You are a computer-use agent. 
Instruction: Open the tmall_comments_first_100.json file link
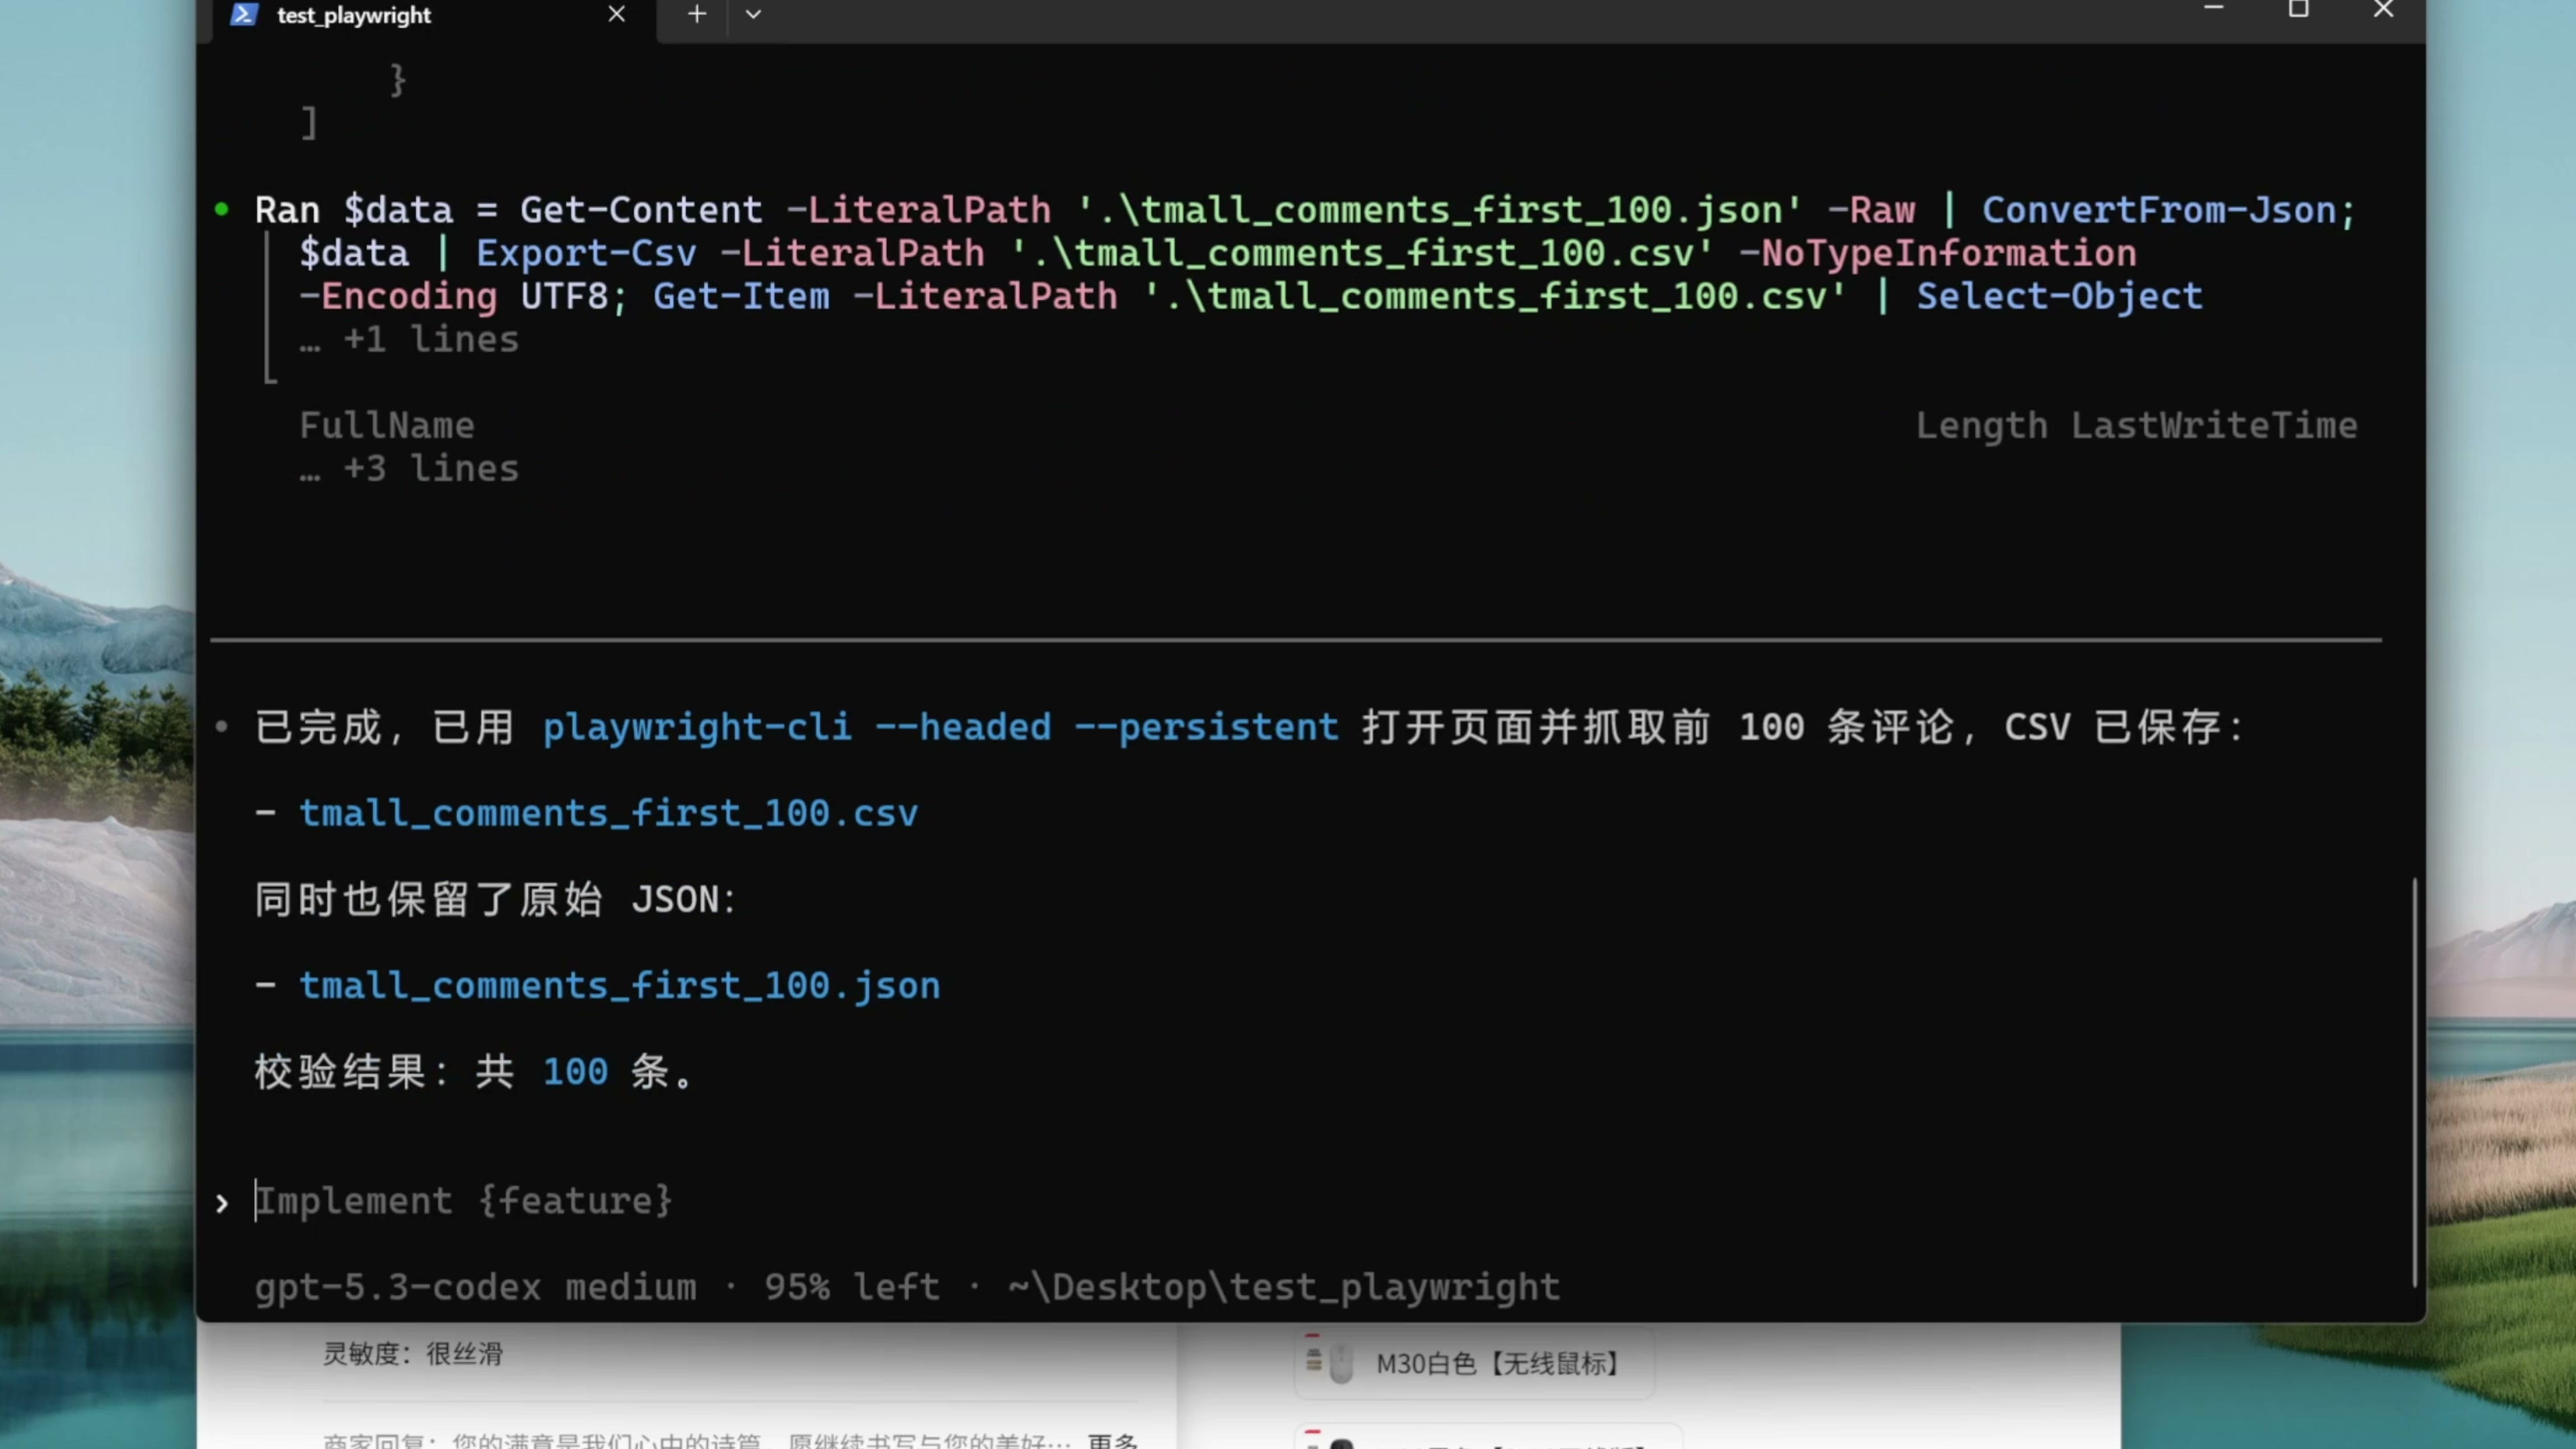[619, 986]
